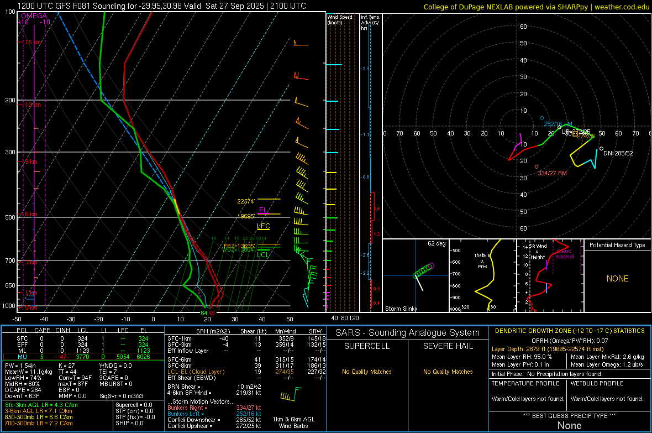The width and height of the screenshot is (652, 433).
Task: Click the weather.cod.edu NEXLAB credit text
Action: 537,7
